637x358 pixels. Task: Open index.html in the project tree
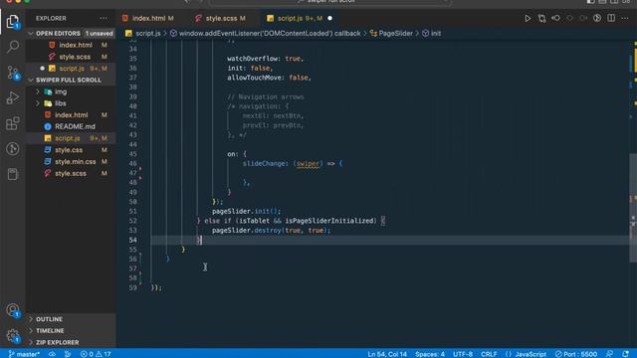click(x=72, y=115)
